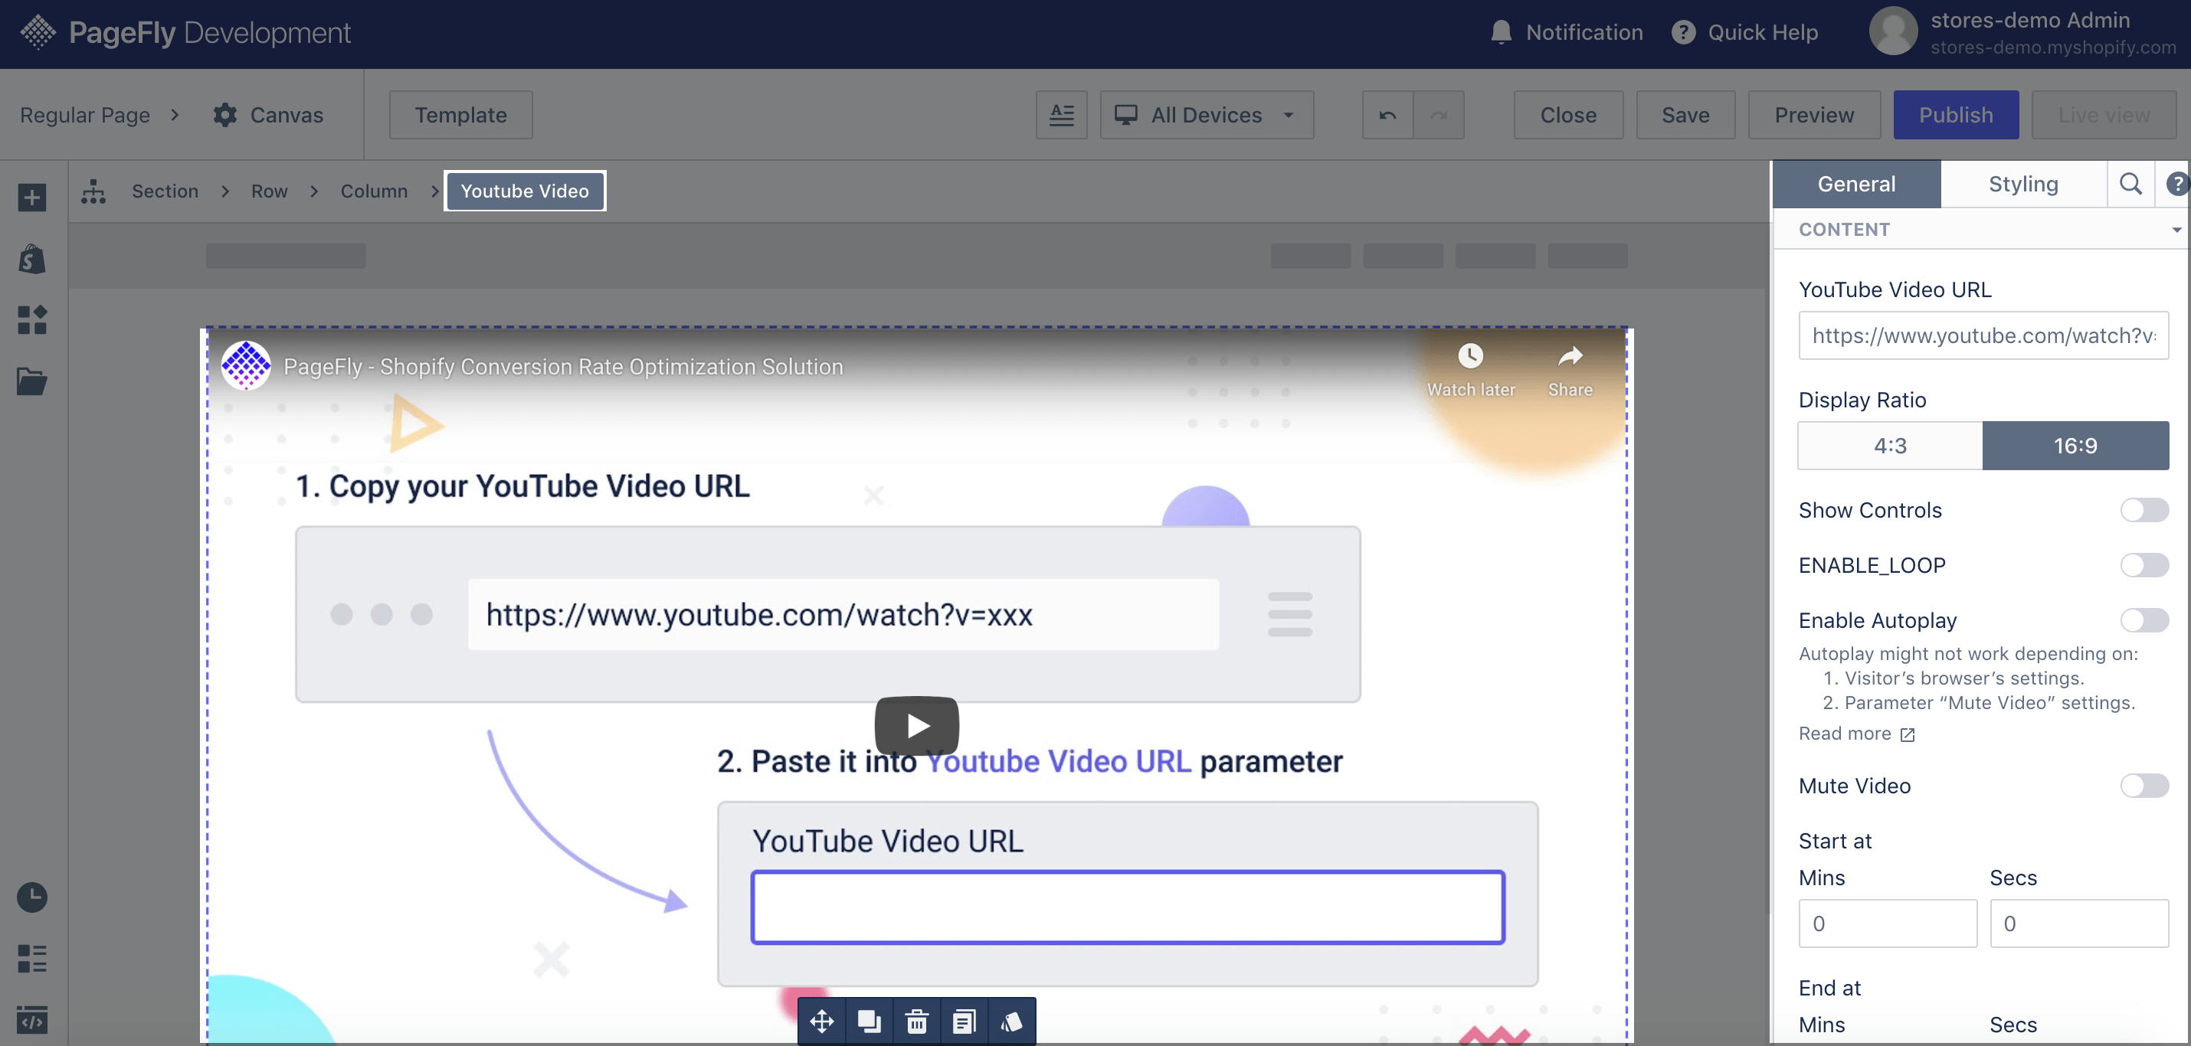Focus the YouTube Video URL field
This screenshot has width=2191, height=1046.
[1983, 335]
